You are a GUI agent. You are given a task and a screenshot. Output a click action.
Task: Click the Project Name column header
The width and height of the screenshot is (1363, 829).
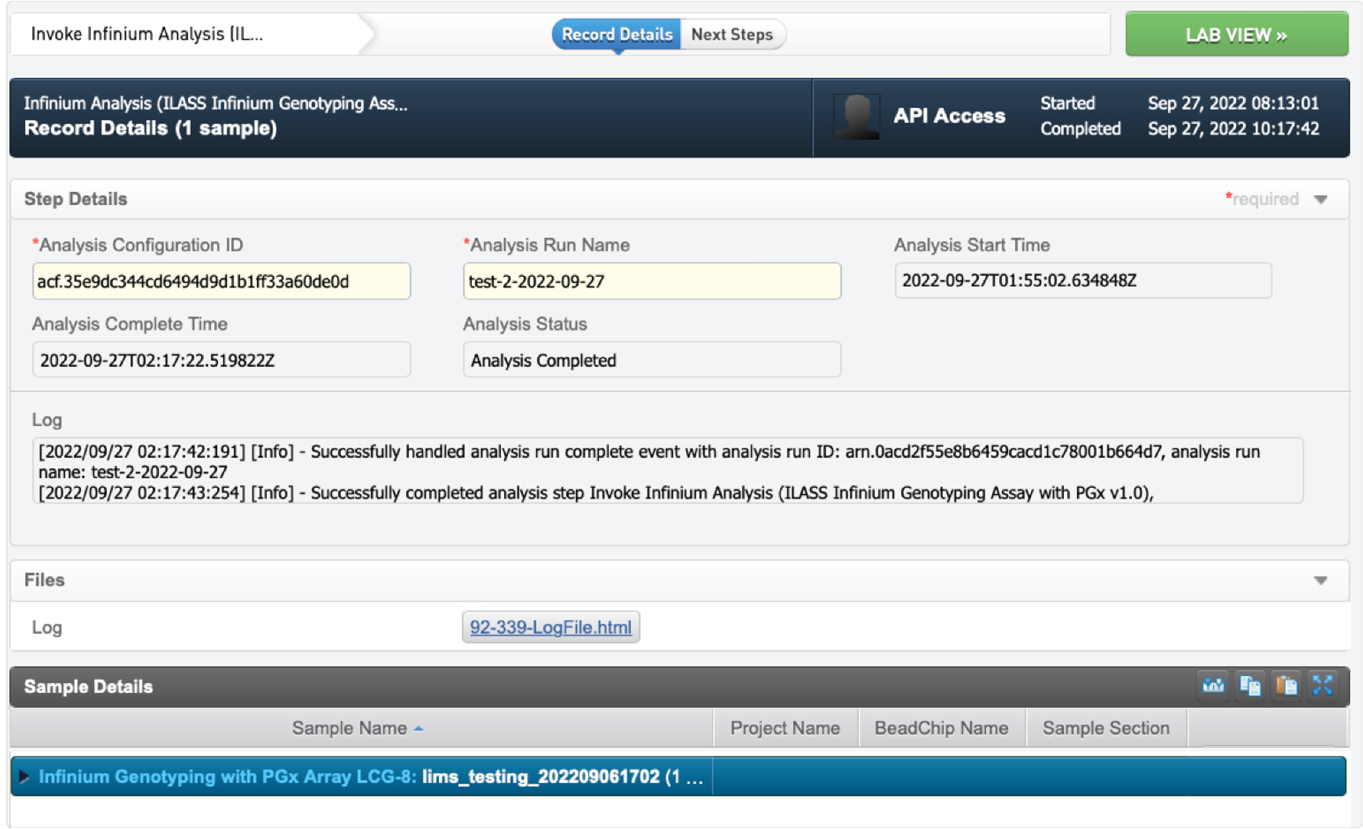click(785, 729)
